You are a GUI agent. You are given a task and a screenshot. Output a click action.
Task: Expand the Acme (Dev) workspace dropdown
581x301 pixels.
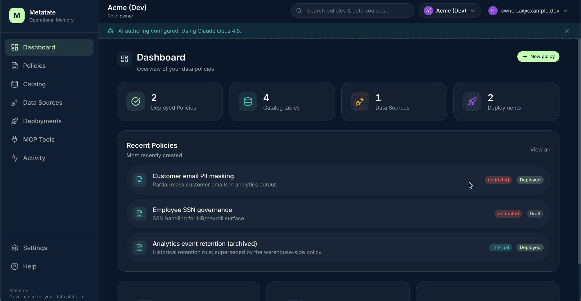tap(449, 11)
